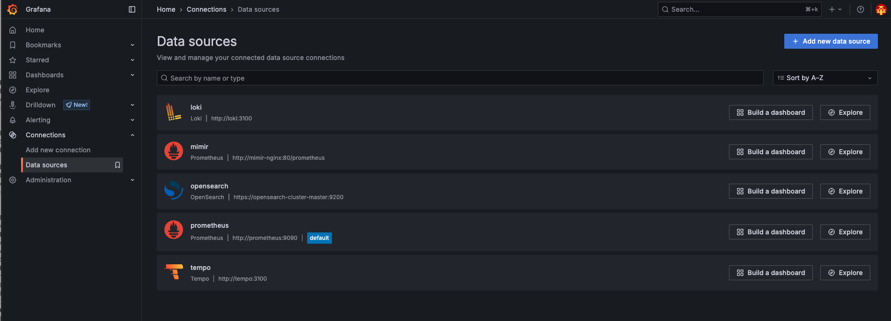Open Alerting in the sidebar menu
The height and width of the screenshot is (321, 891).
(x=38, y=120)
